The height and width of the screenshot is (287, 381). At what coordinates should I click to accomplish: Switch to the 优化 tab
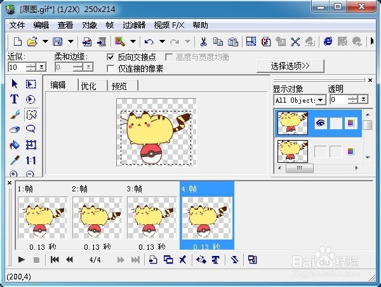[x=88, y=86]
